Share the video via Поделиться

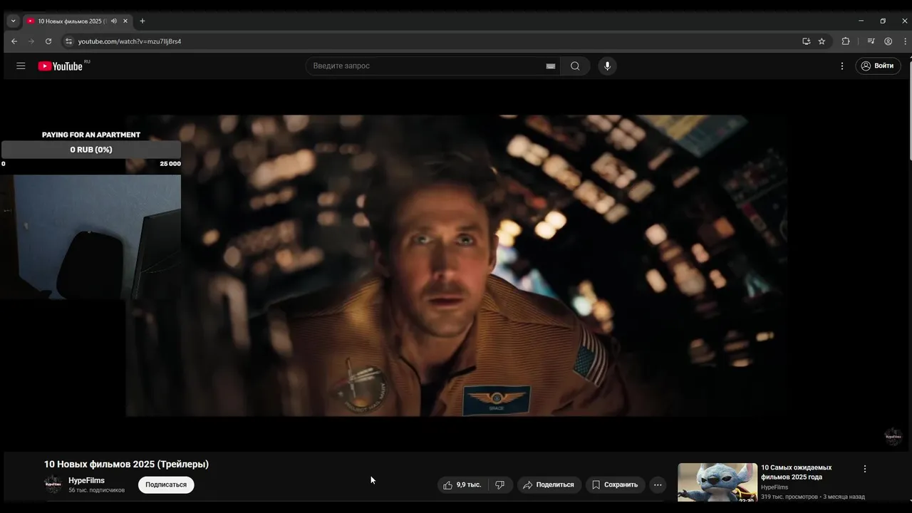coord(549,484)
